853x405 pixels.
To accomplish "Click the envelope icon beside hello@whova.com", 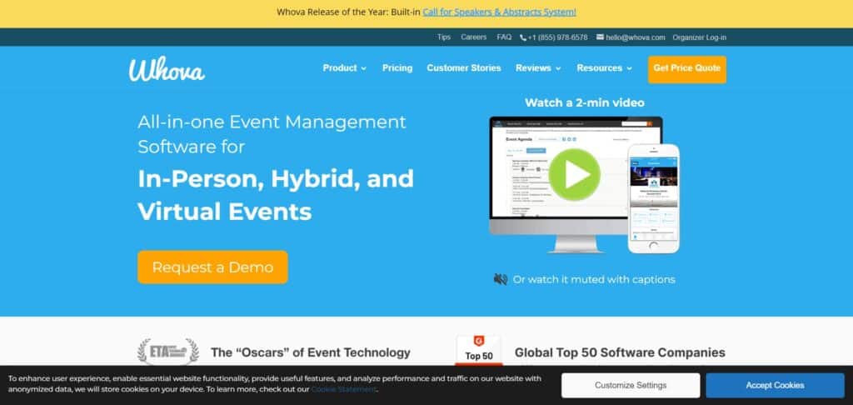I will click(x=600, y=37).
